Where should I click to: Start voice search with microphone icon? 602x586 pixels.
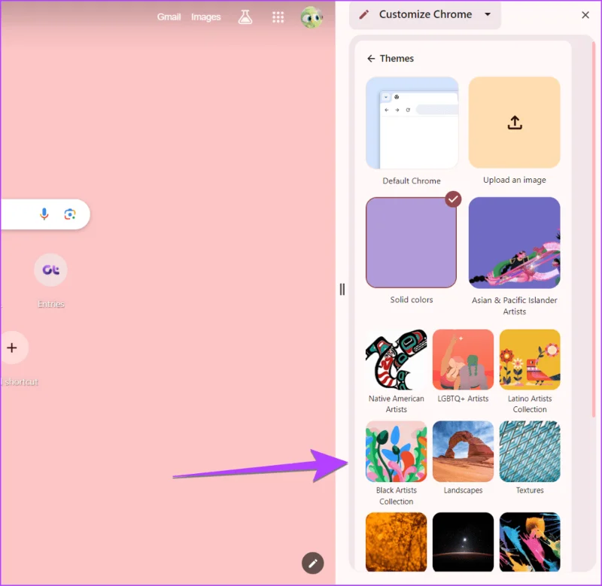coord(44,214)
